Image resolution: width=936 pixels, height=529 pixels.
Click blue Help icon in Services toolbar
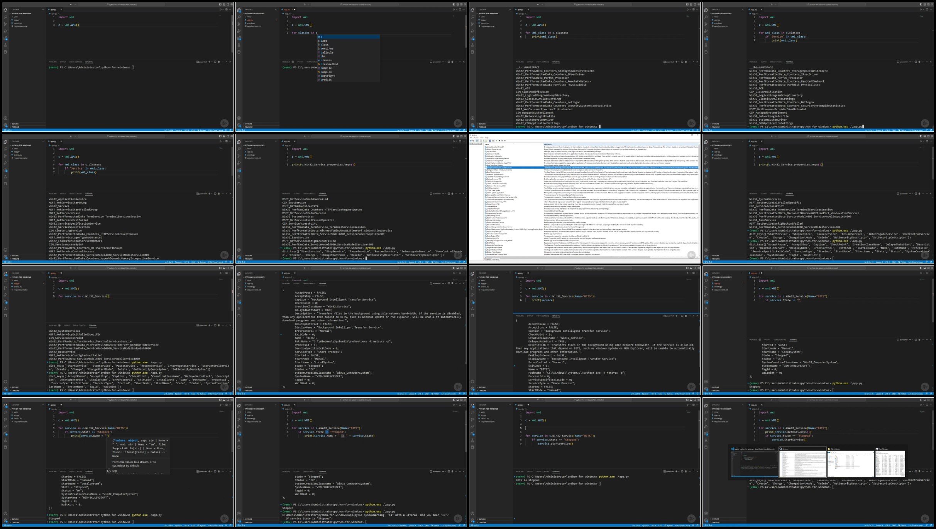(490, 141)
